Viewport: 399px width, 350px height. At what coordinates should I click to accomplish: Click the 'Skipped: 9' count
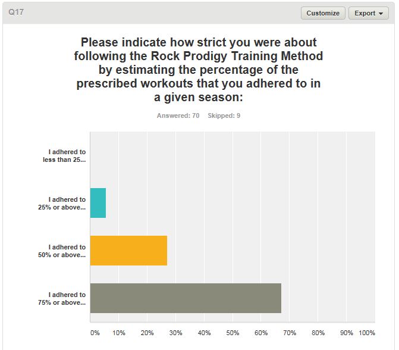[x=224, y=115]
